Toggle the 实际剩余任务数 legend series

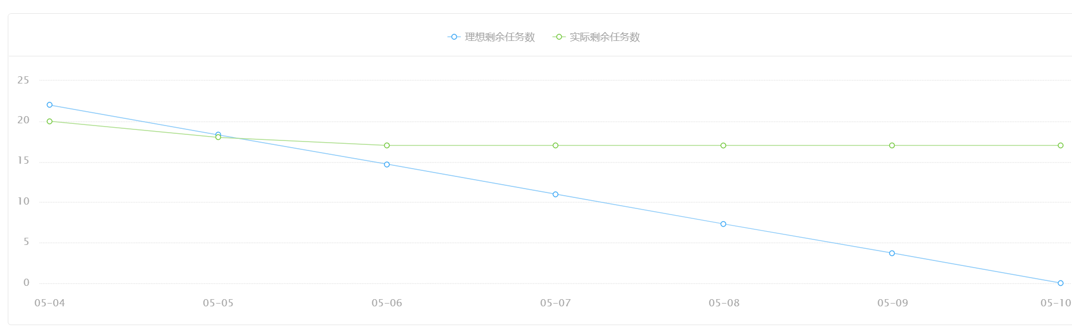point(597,37)
